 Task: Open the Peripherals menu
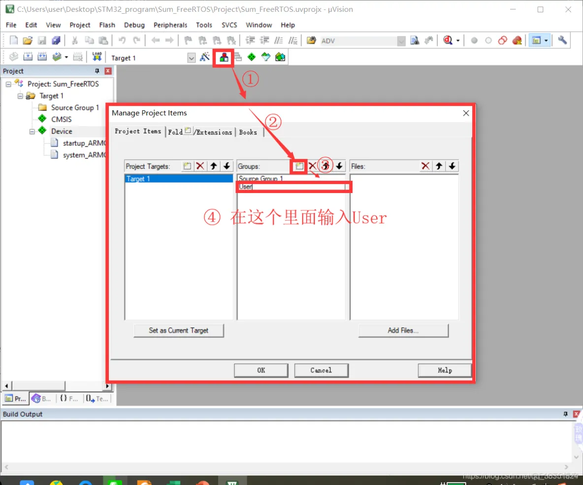click(170, 25)
